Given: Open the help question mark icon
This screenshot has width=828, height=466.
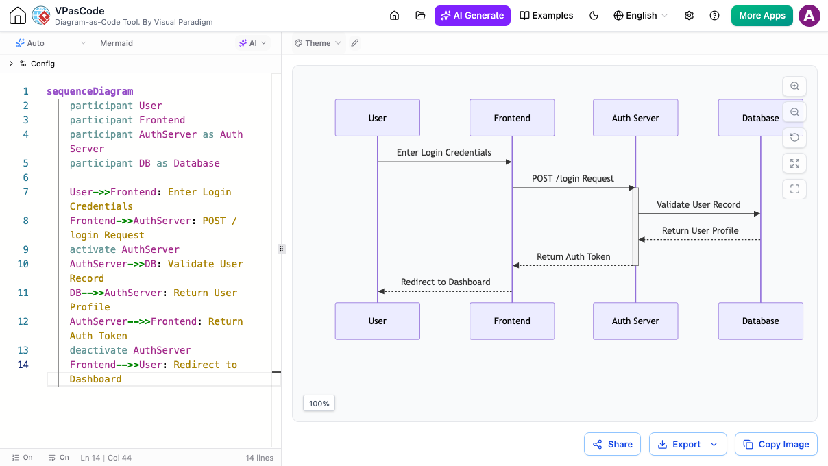Looking at the screenshot, I should click(x=715, y=15).
